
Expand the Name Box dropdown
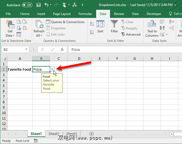[27, 49]
